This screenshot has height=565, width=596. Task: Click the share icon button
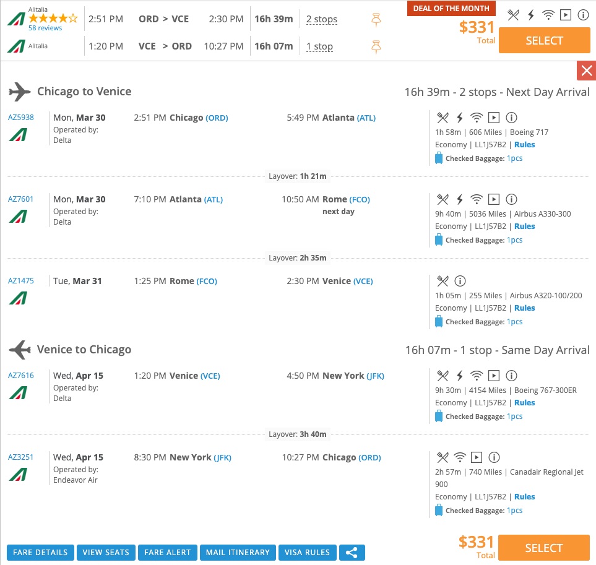[352, 553]
